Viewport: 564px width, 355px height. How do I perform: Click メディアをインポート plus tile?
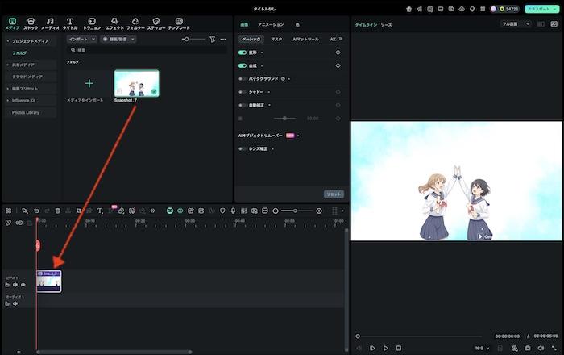click(x=89, y=84)
